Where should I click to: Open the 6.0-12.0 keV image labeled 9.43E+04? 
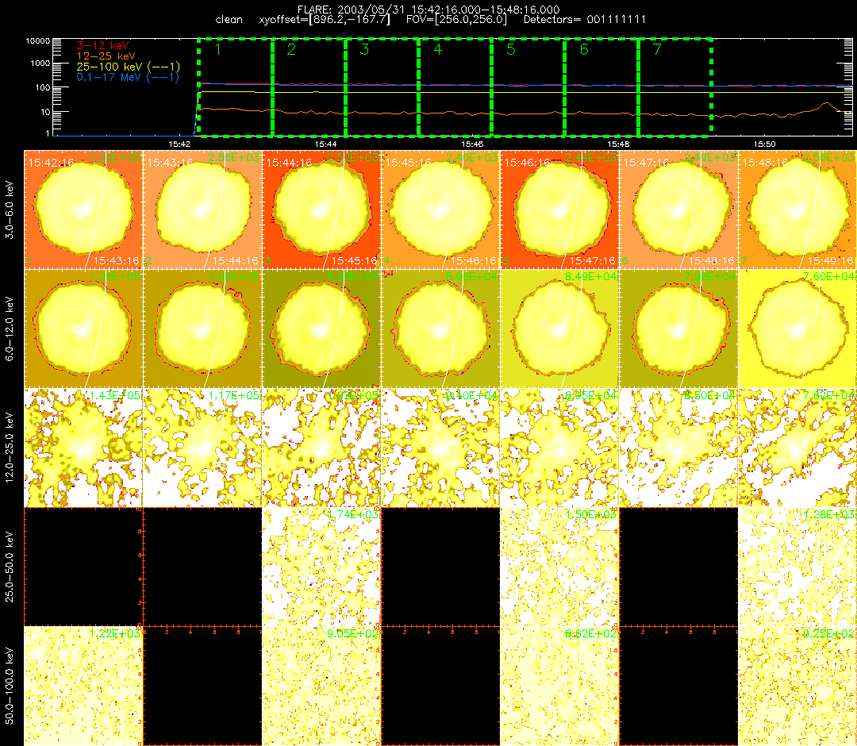coord(321,329)
